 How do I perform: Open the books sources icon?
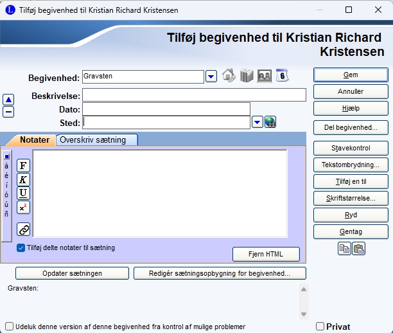[247, 76]
